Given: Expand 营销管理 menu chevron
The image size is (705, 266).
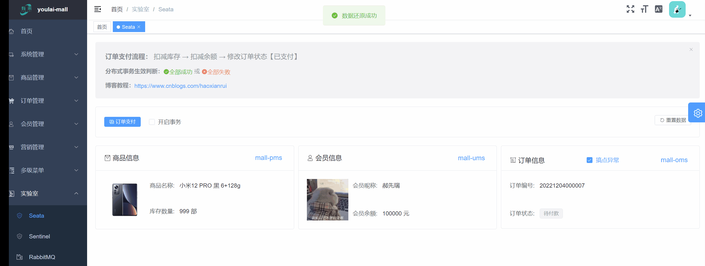Looking at the screenshot, I should click(x=76, y=147).
